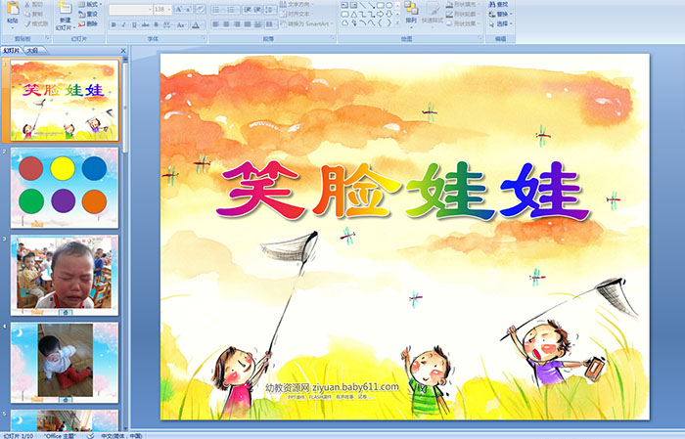Screen dimensions: 685x439
Task: Click the 笑脸娃娃 title on the slide
Action: [403, 190]
